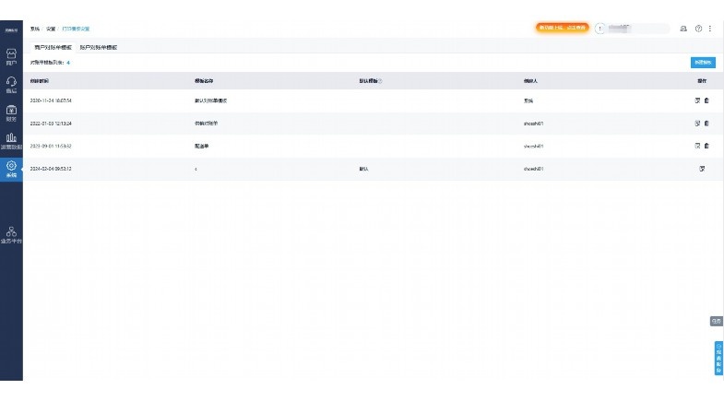The image size is (724, 401).
Task: Open the help question-mark icon in header
Action: [698, 29]
